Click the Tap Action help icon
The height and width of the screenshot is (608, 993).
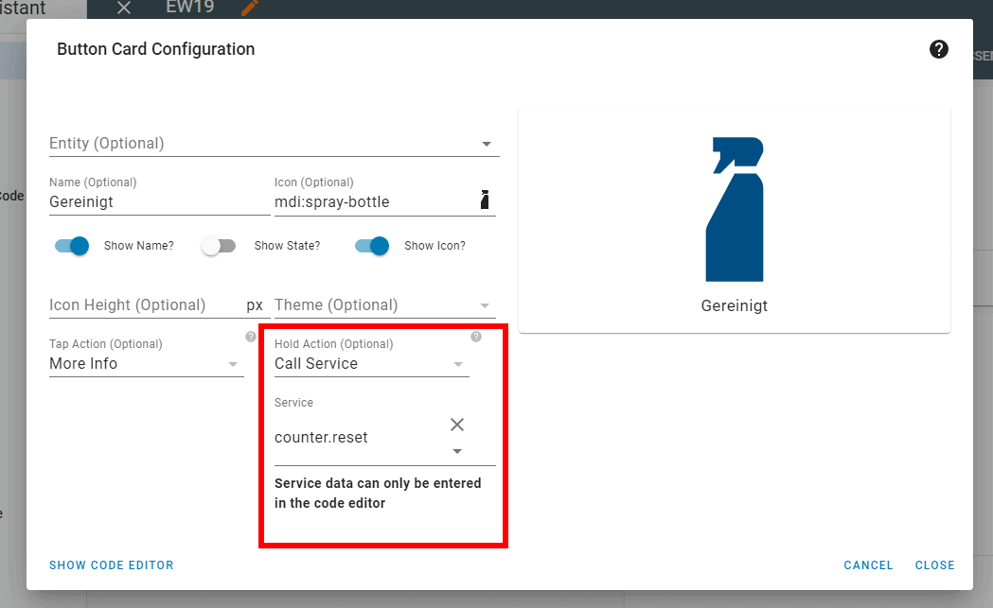251,337
